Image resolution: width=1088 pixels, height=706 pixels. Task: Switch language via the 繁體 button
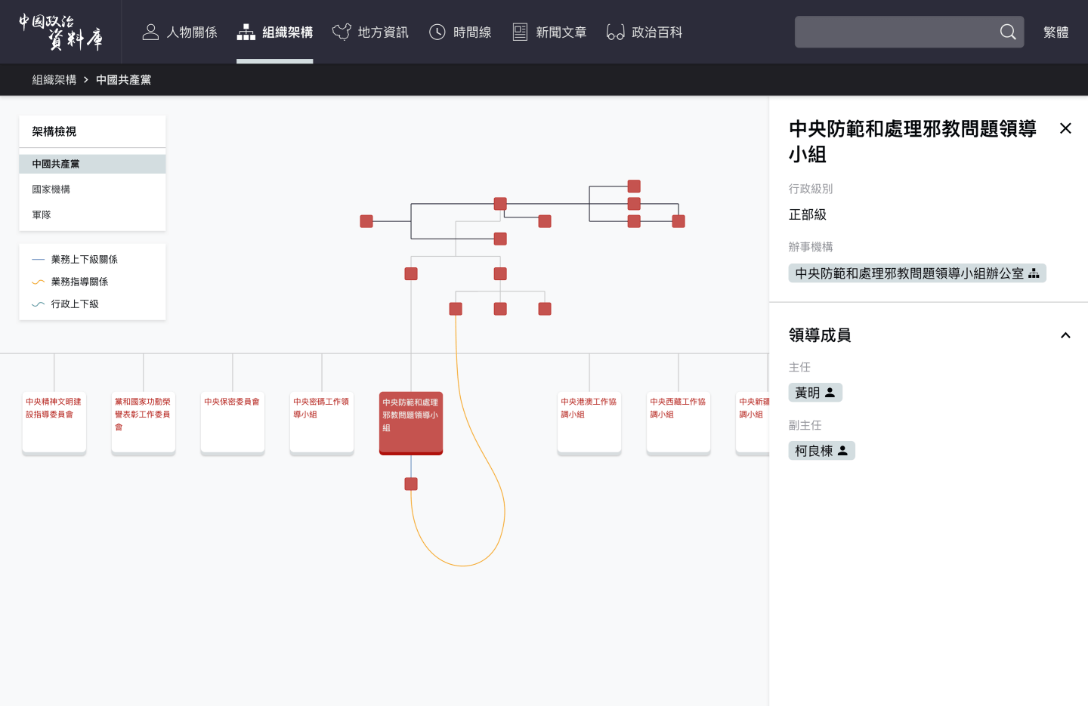pos(1056,32)
